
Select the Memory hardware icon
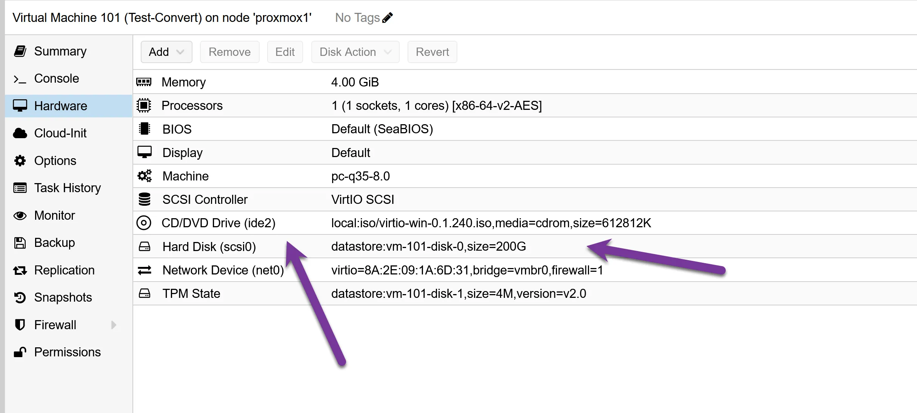coord(144,82)
